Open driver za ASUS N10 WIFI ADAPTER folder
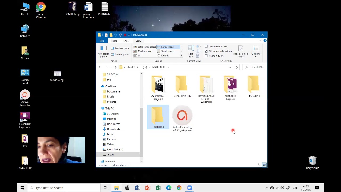 (x=206, y=90)
